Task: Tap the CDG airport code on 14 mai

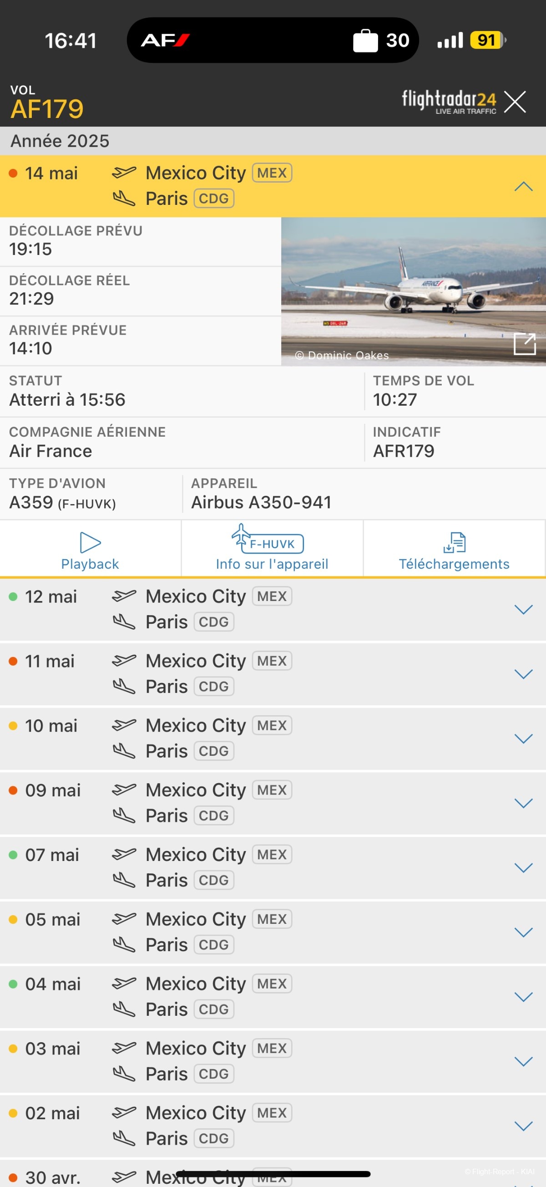Action: point(214,199)
